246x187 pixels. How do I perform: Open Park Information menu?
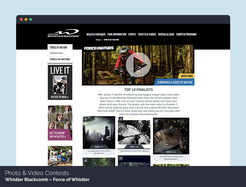coord(117,34)
